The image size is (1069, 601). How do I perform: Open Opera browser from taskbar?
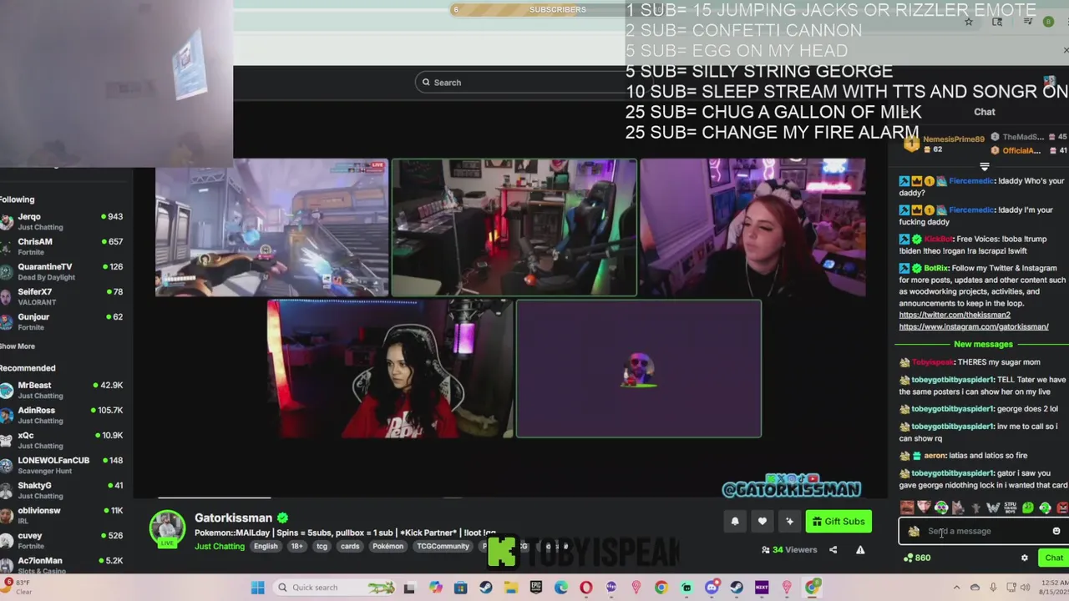coord(585,588)
